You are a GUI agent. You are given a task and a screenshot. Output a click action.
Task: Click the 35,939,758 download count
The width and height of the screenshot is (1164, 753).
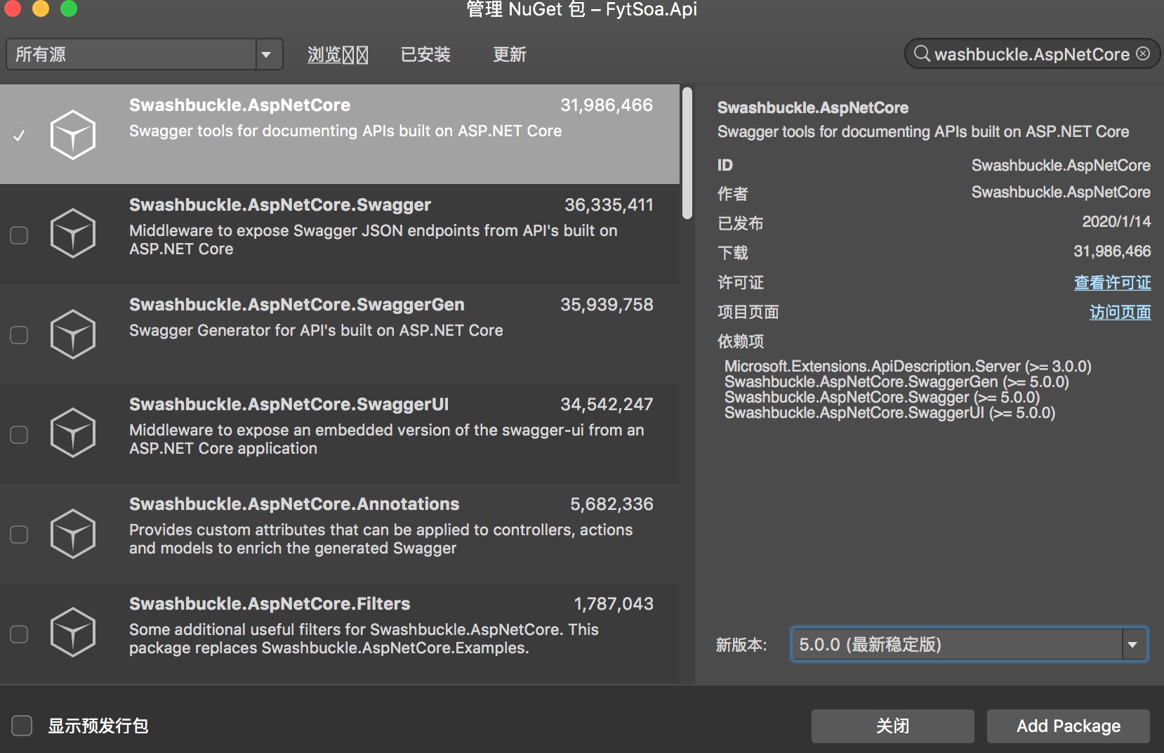(x=607, y=304)
